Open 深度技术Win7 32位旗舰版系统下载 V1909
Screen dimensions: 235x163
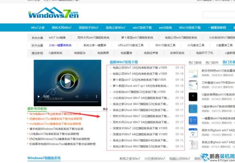pyautogui.click(x=140, y=128)
